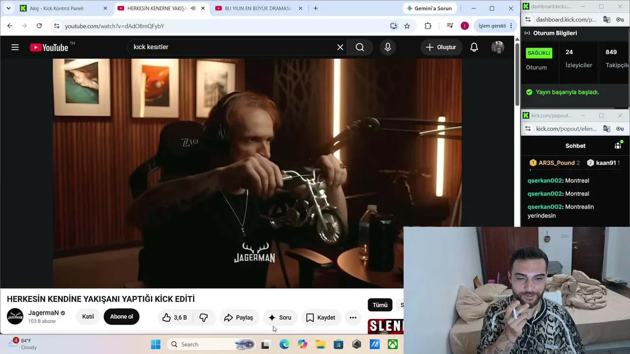Open a new Chrome tab
This screenshot has height=354, width=630.
[x=315, y=8]
